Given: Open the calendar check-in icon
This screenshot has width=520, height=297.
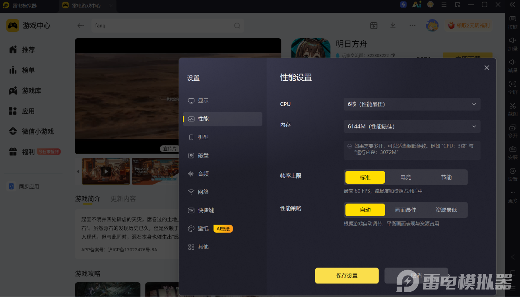Looking at the screenshot, I should 374,25.
